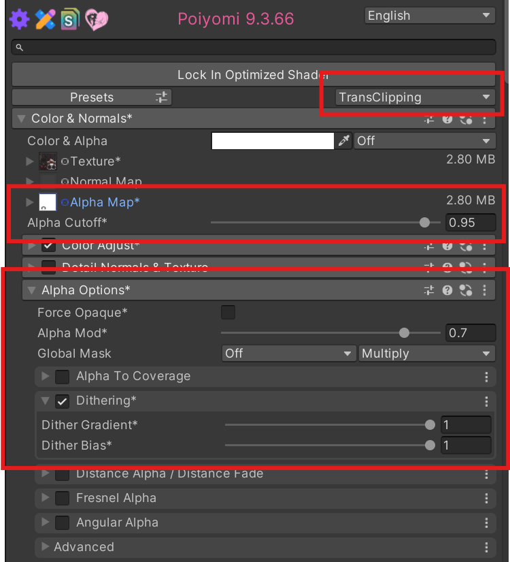Viewport: 510px width, 562px height.
Task: Enable the Distance Alpha / Distance Fade checkbox
Action: tap(63, 475)
